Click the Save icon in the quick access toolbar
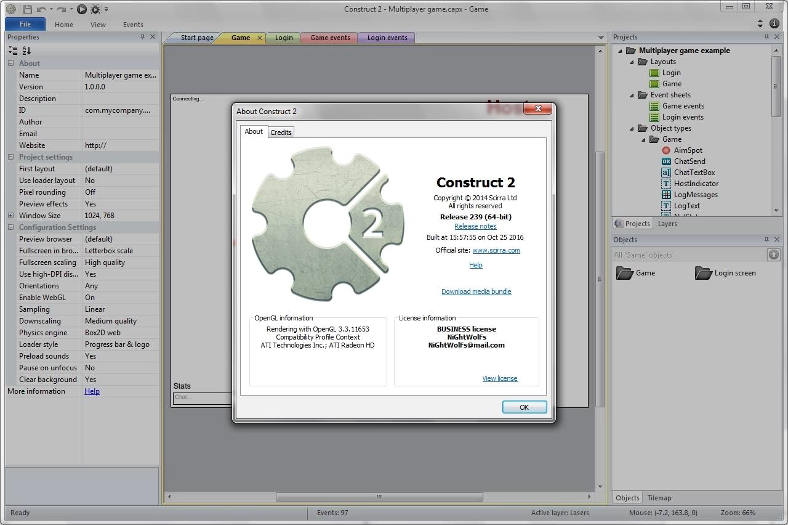Image resolution: width=788 pixels, height=525 pixels. pos(27,9)
